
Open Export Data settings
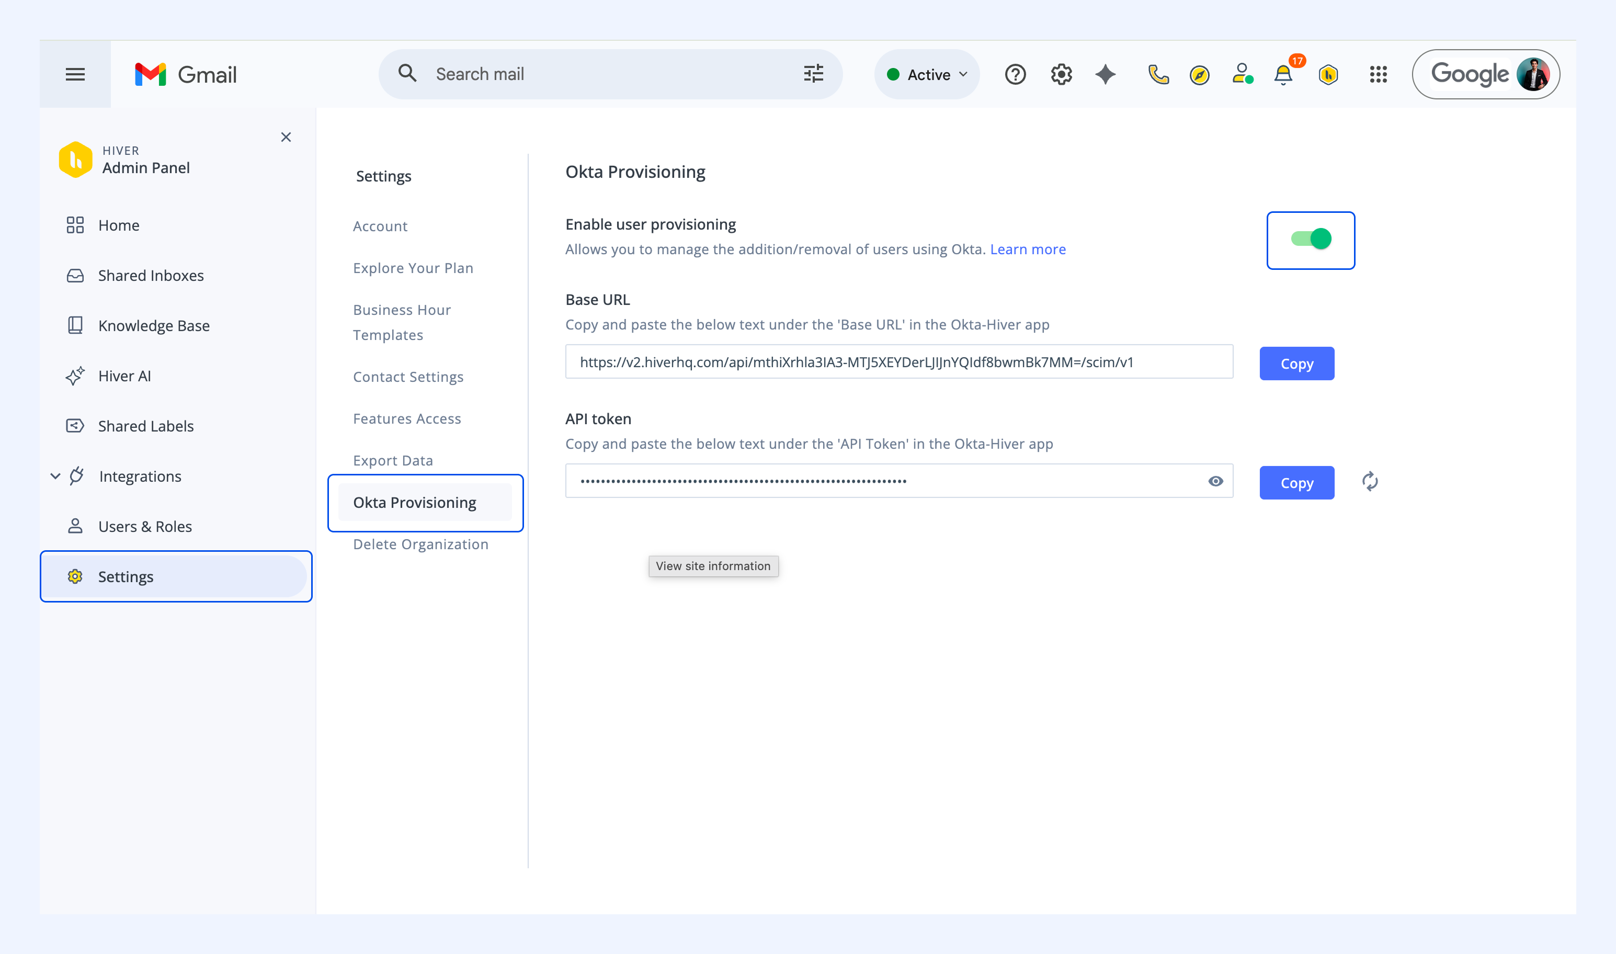point(393,460)
